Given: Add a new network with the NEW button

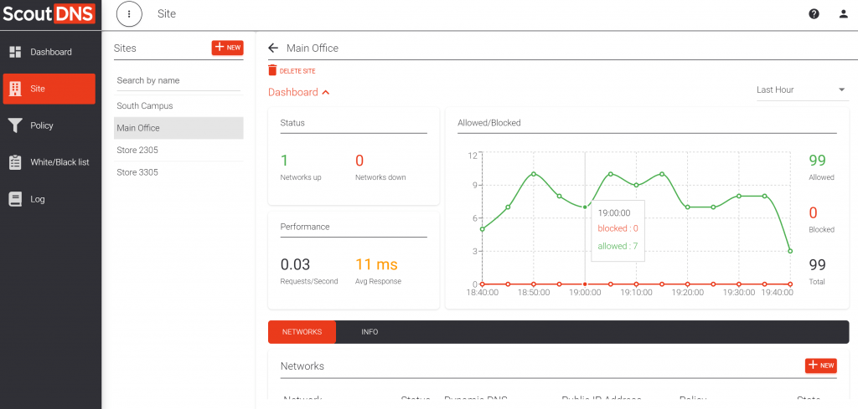Looking at the screenshot, I should tap(821, 366).
